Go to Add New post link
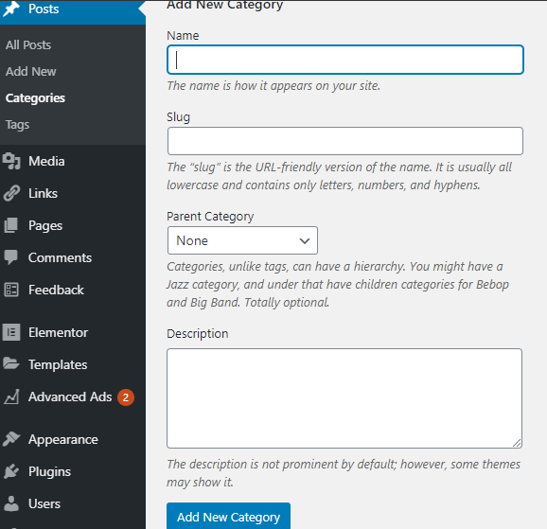This screenshot has width=547, height=529. [30, 72]
